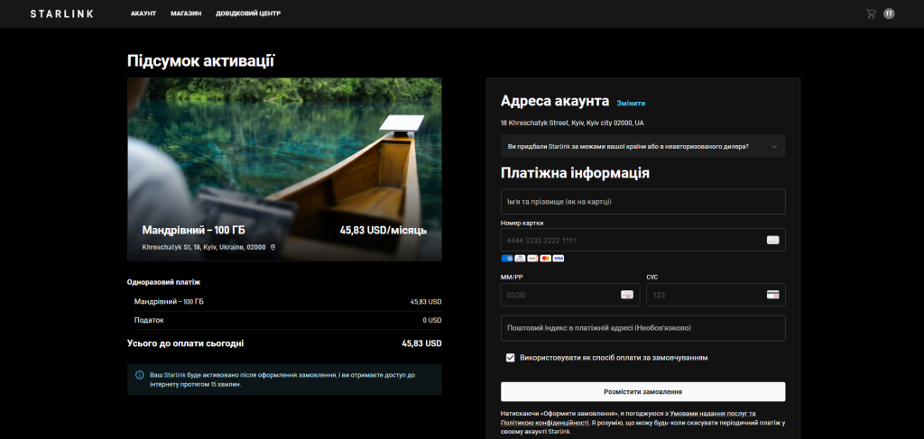Click the cardholder name input field

[642, 201]
